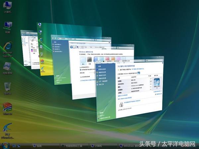Open the last sidebar task 高级工具

coord(100,84)
